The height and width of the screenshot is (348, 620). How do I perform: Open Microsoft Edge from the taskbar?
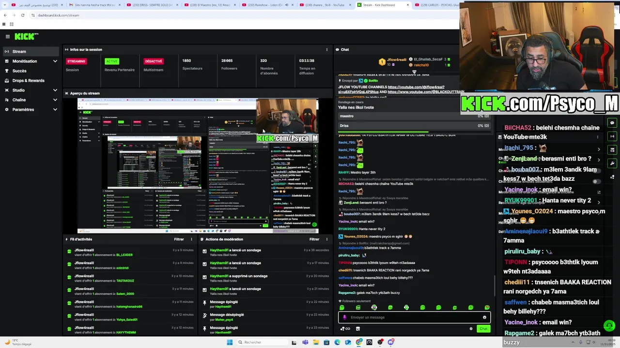coord(337,342)
